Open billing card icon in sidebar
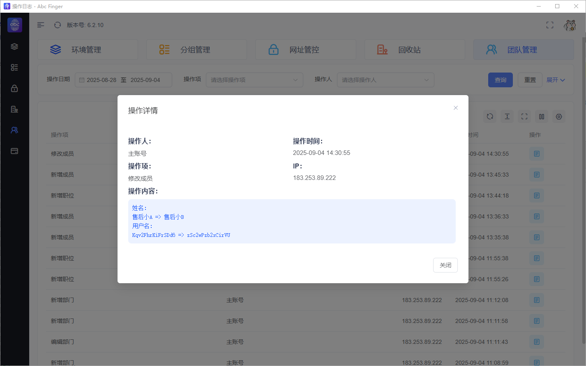 14,151
